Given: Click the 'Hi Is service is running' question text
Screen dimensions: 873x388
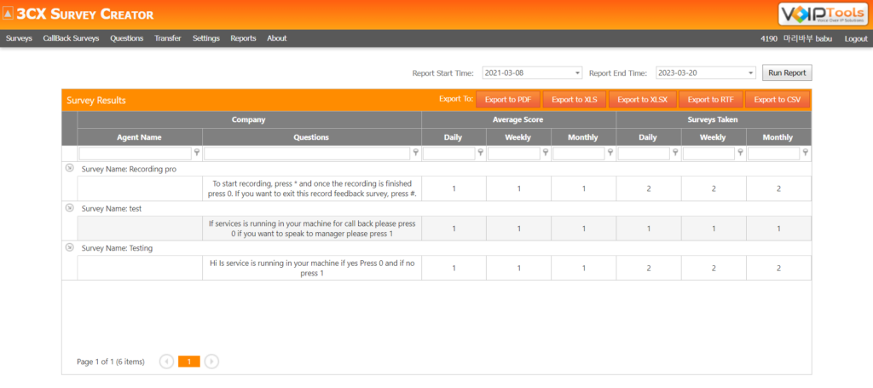Looking at the screenshot, I should [x=312, y=268].
